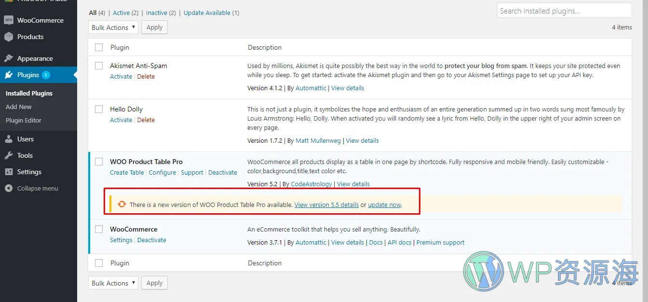Select Add New plugin submenu item
The height and width of the screenshot is (302, 648).
point(19,107)
